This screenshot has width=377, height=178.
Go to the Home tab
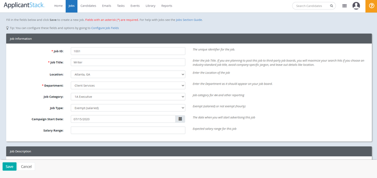coord(58,6)
